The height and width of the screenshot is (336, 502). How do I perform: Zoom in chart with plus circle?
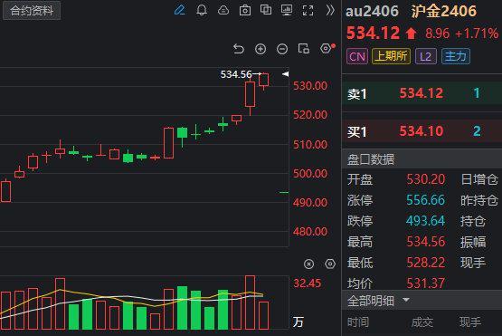(260, 49)
